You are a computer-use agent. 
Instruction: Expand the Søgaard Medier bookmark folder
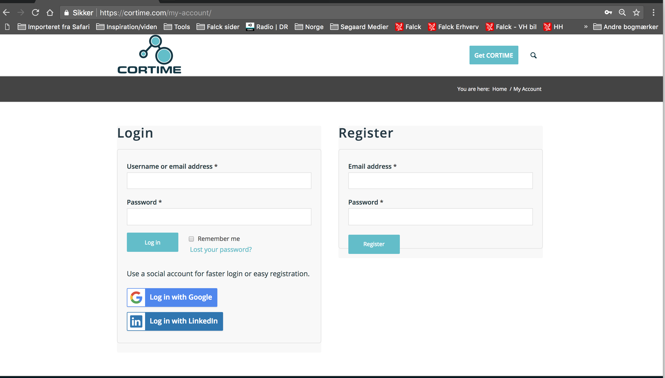pyautogui.click(x=359, y=27)
